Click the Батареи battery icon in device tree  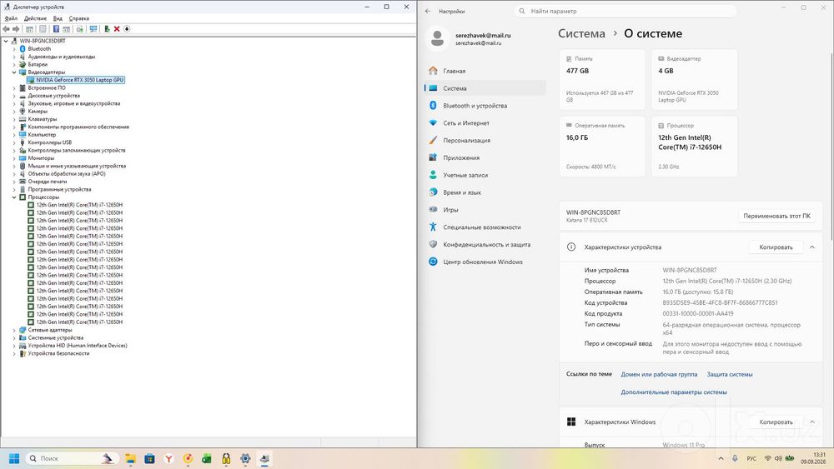[x=23, y=64]
